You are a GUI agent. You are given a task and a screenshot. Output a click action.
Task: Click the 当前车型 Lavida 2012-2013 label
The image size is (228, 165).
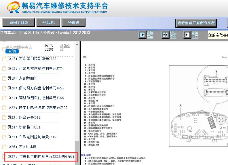pyautogui.click(x=45, y=32)
